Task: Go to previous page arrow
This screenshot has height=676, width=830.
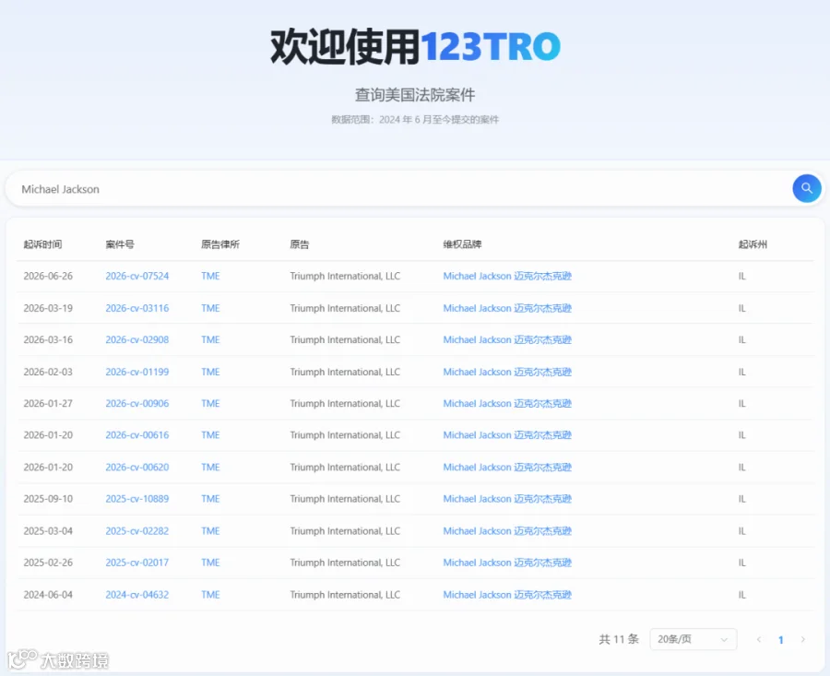Action: 759,639
